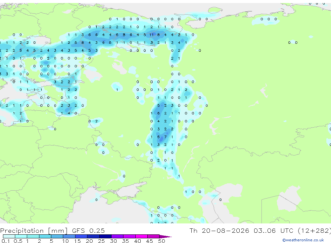Pick the 1–2 mm legend color swatch
This screenshot has height=243, width=331.
(x=33, y=236)
